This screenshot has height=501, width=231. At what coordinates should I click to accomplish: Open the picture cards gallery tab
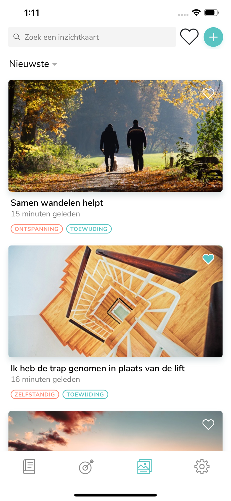point(144,466)
